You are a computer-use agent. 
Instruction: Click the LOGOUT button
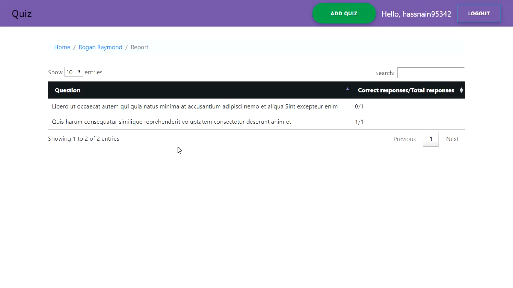pyautogui.click(x=479, y=14)
